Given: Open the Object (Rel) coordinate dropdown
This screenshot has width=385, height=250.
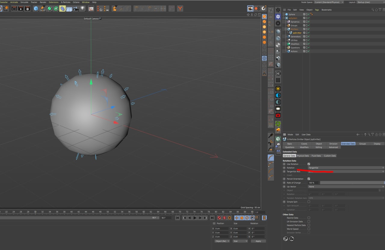Looking at the screenshot, I should click(222, 241).
